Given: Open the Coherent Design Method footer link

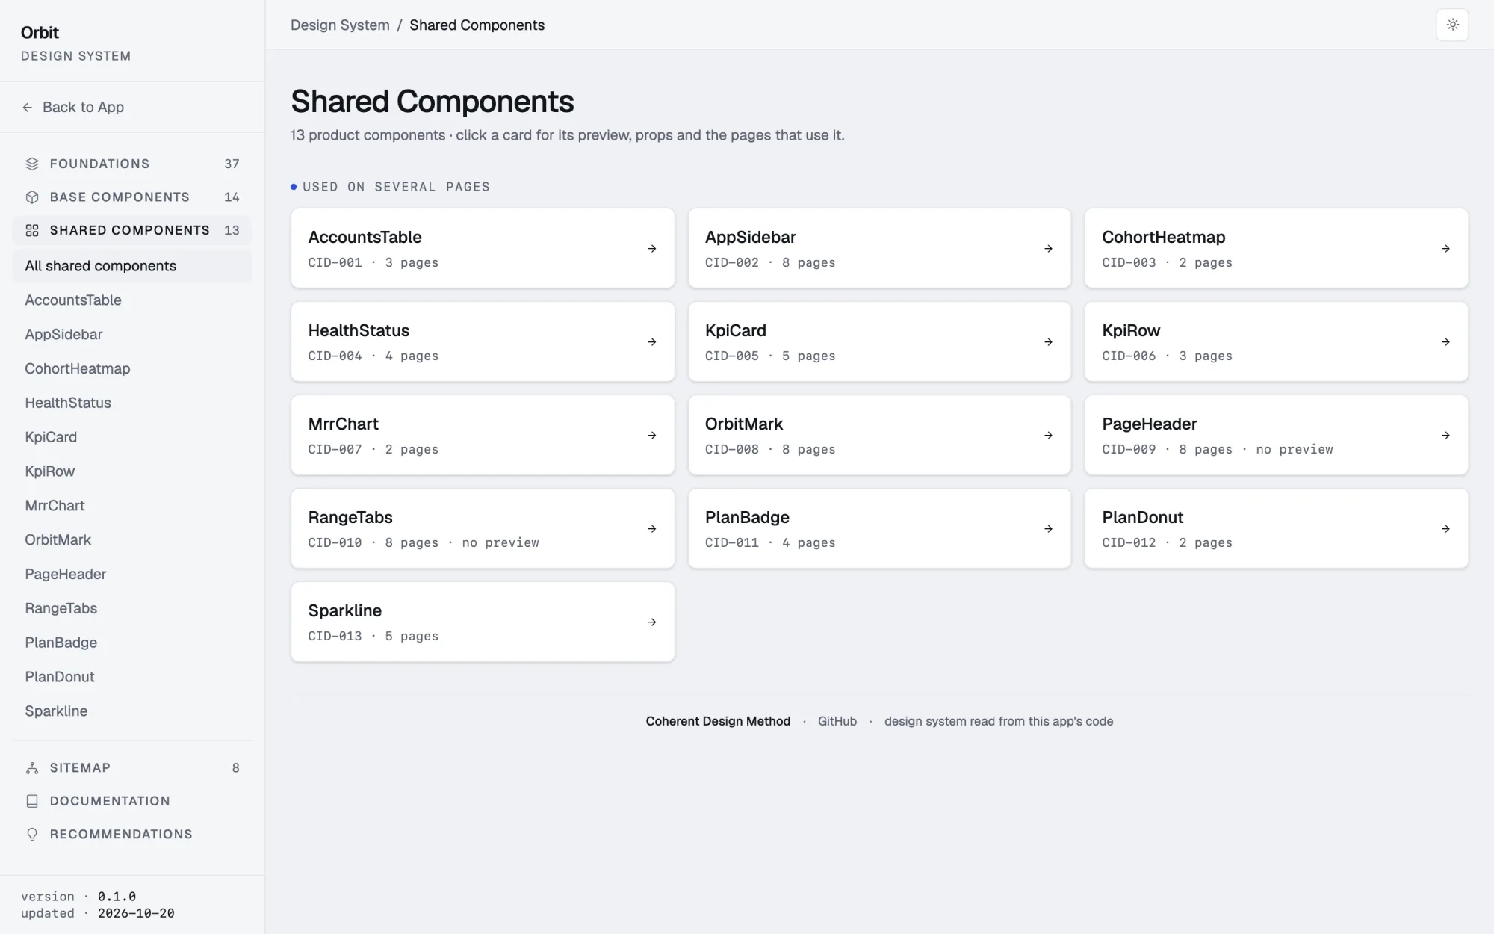Looking at the screenshot, I should (718, 721).
